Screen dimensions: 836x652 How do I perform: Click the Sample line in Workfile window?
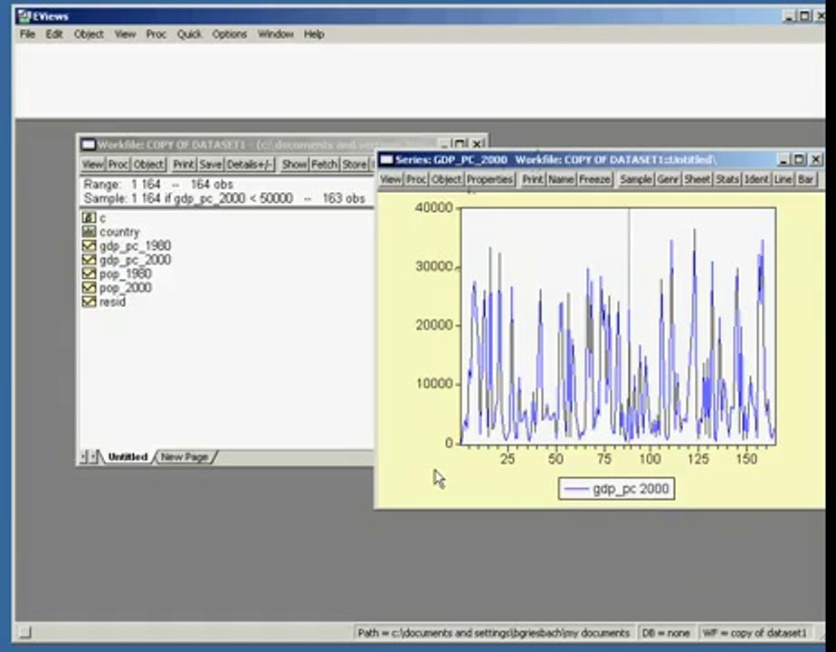[224, 198]
